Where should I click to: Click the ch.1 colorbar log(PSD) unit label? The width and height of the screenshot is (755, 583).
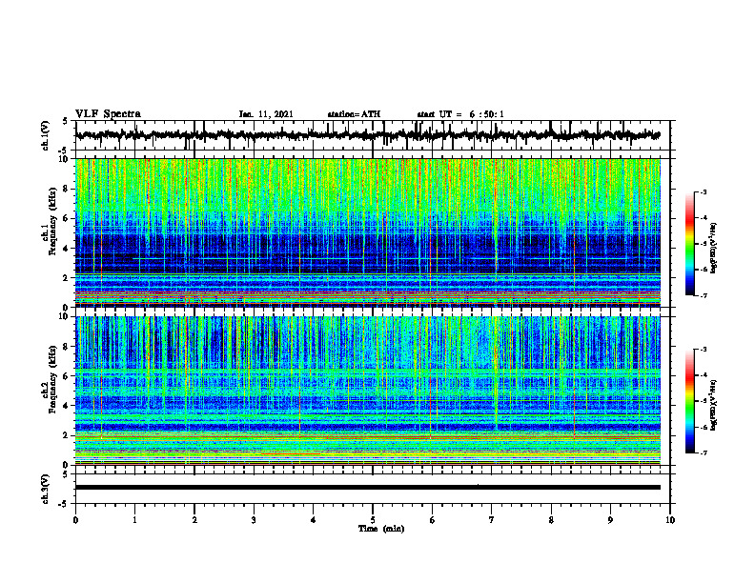(713, 248)
